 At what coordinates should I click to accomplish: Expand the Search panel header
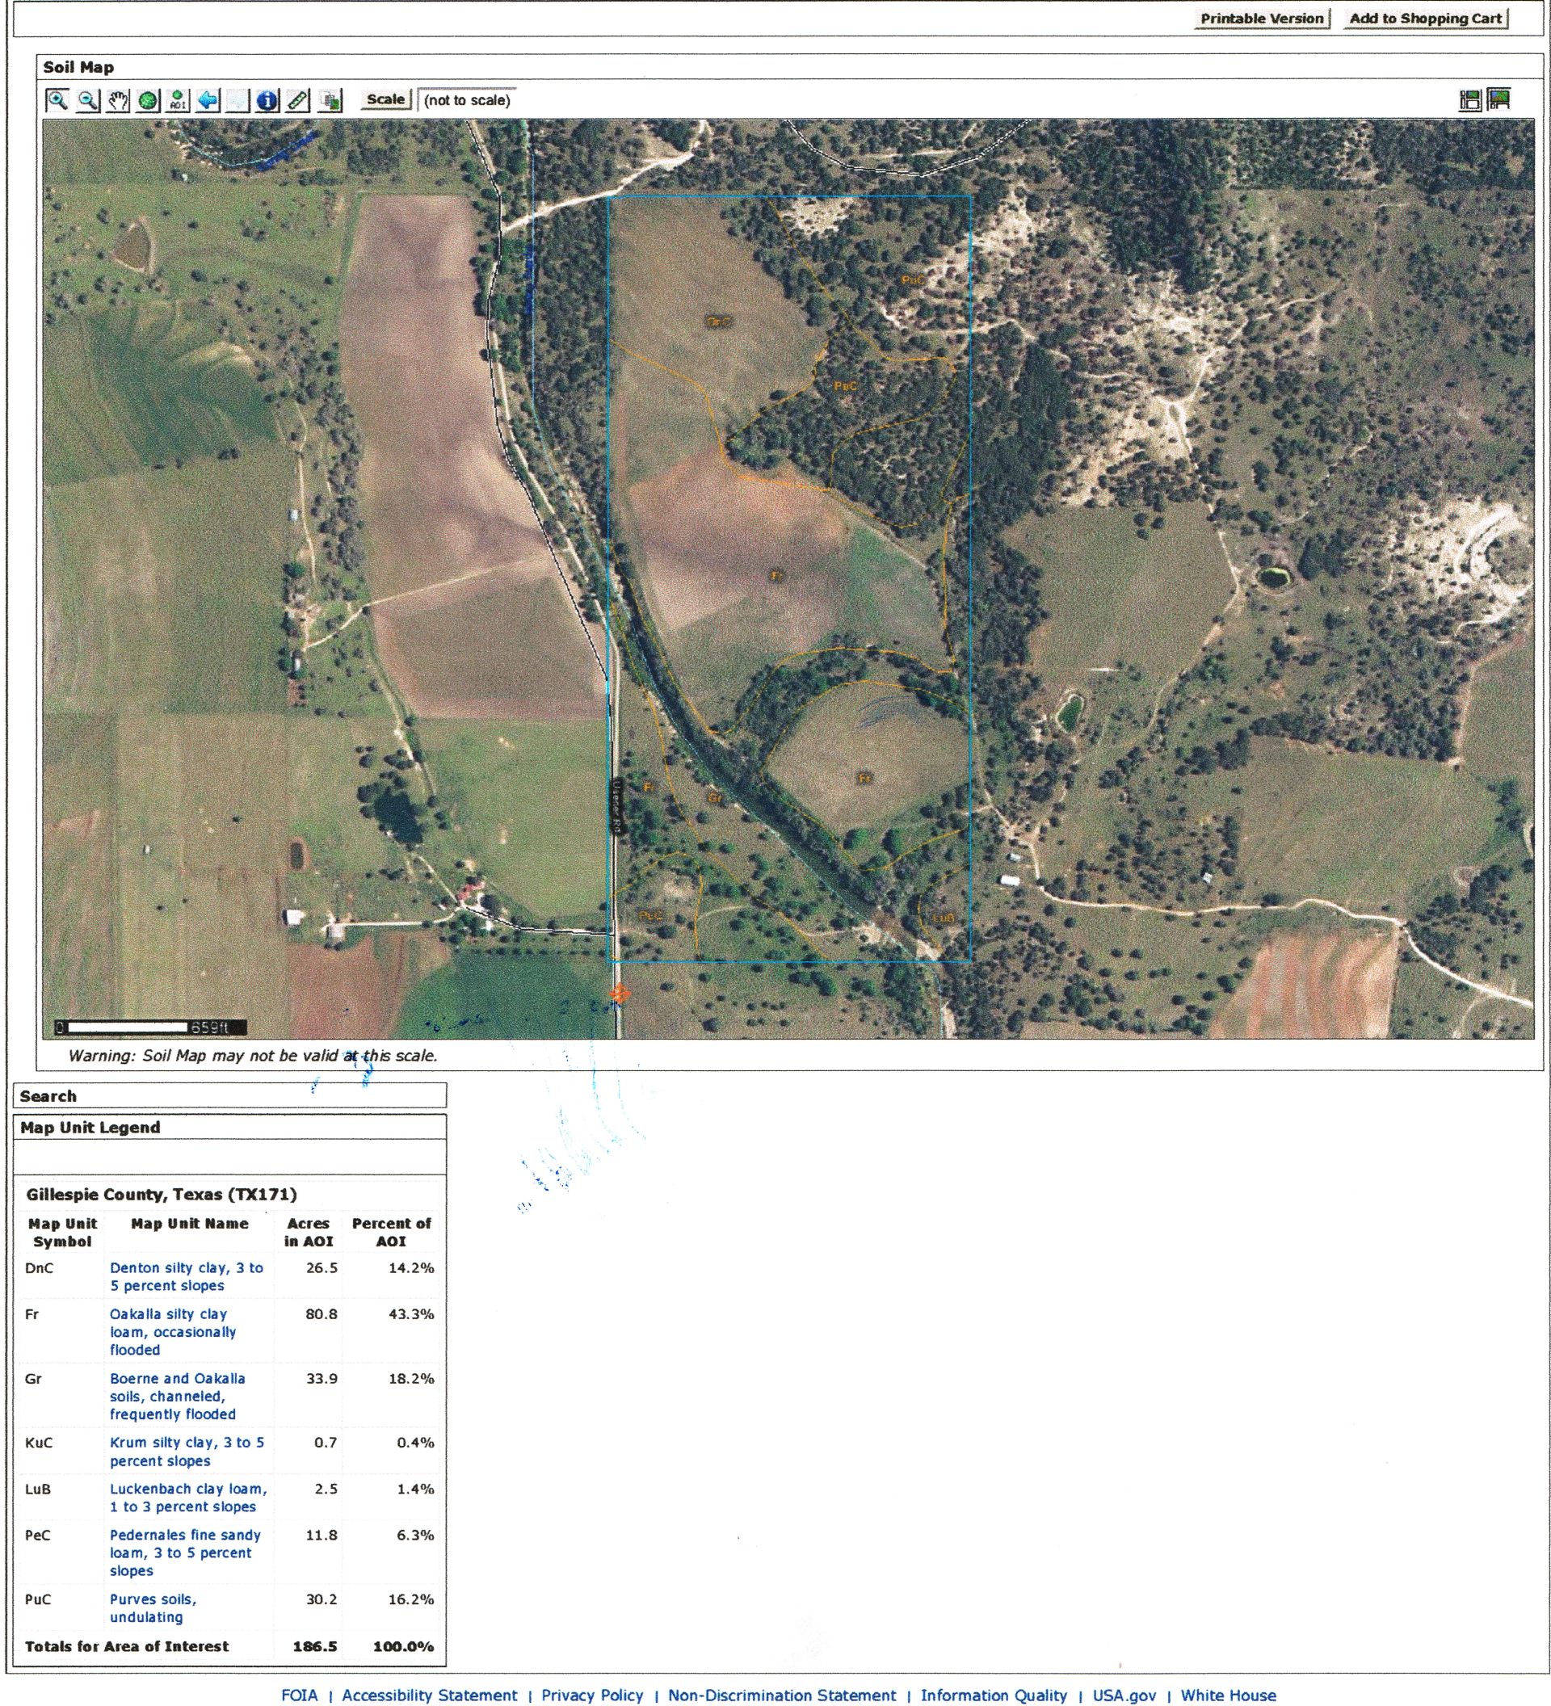229,1096
